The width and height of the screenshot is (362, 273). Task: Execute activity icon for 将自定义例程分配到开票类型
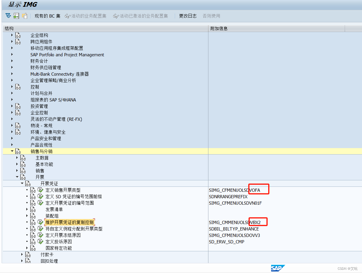tap(40, 229)
